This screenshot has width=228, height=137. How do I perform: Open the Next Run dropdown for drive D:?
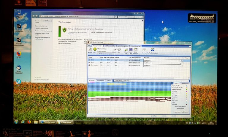point(180,63)
